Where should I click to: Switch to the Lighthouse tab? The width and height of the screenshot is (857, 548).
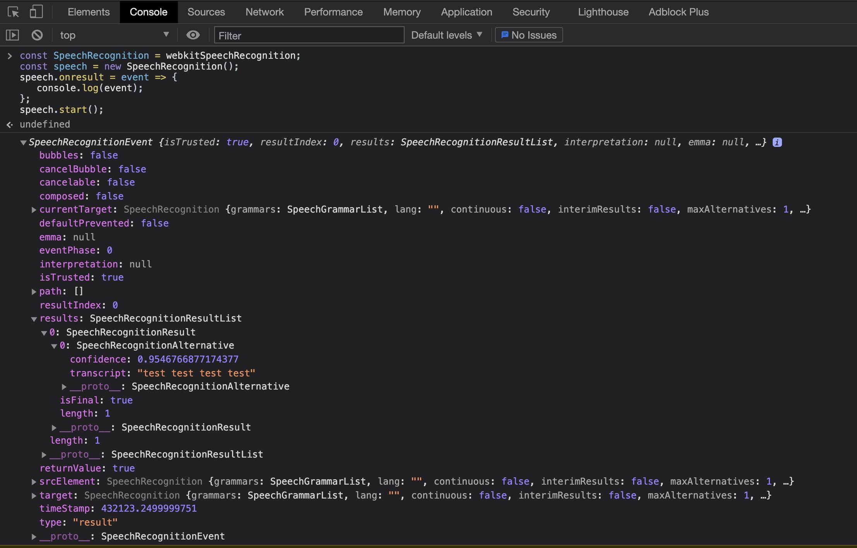[603, 12]
